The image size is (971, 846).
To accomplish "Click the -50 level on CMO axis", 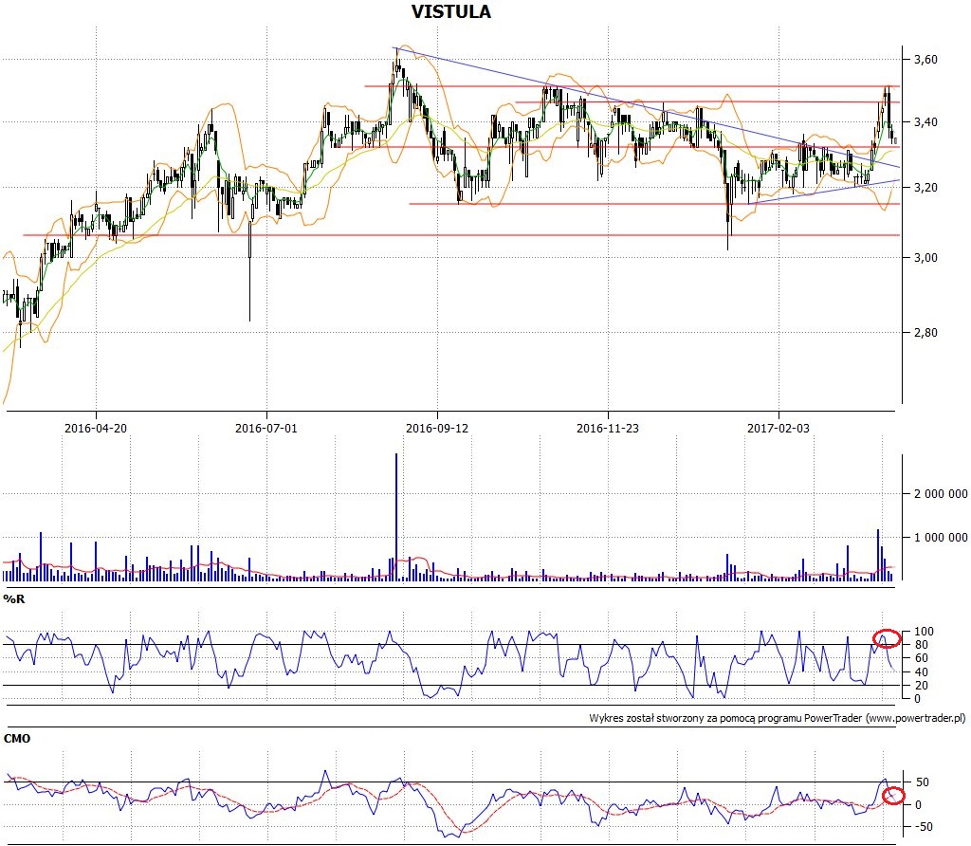I will tap(923, 827).
